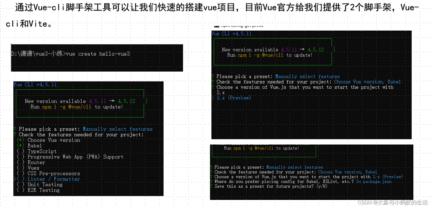432x208 pixels.
Task: Click 'Choose Vue version, Babel' answer in version-selection terminal
Action: tap(367, 82)
